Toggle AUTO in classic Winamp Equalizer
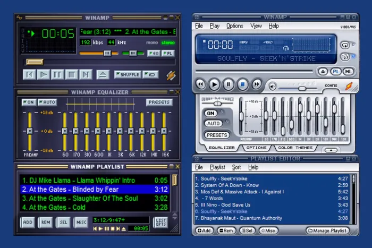This screenshot has width=372, height=248. pos(47,102)
